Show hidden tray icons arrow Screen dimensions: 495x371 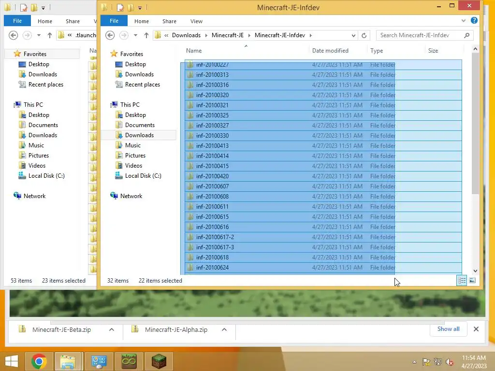pyautogui.click(x=414, y=362)
